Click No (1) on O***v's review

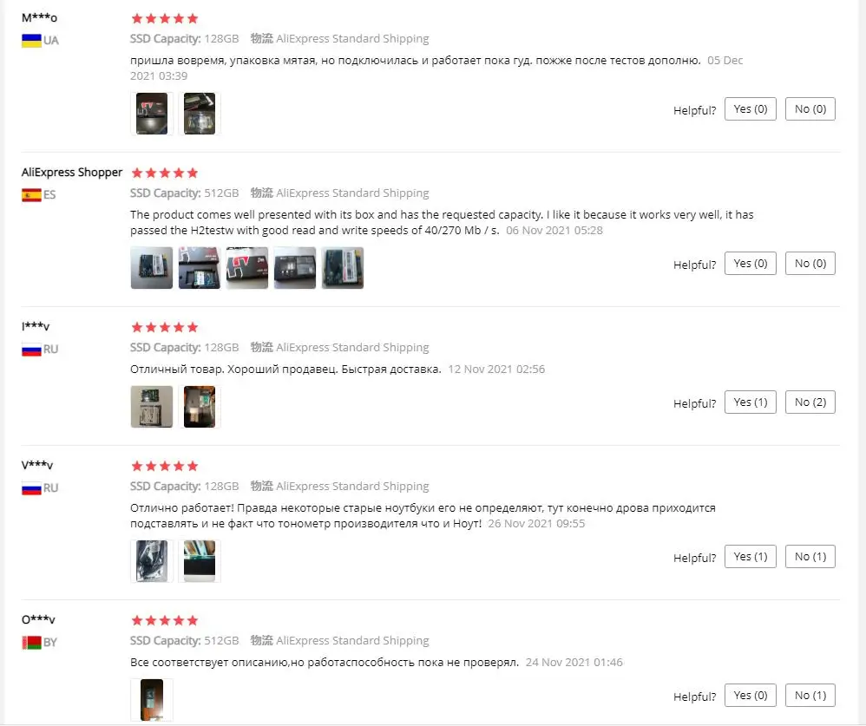tap(810, 696)
